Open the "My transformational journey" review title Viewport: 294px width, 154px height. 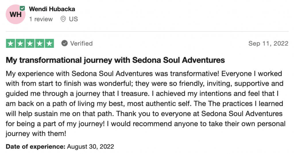[115, 60]
